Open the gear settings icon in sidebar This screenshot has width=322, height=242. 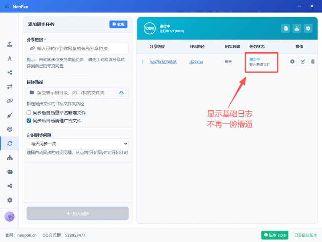[10, 200]
